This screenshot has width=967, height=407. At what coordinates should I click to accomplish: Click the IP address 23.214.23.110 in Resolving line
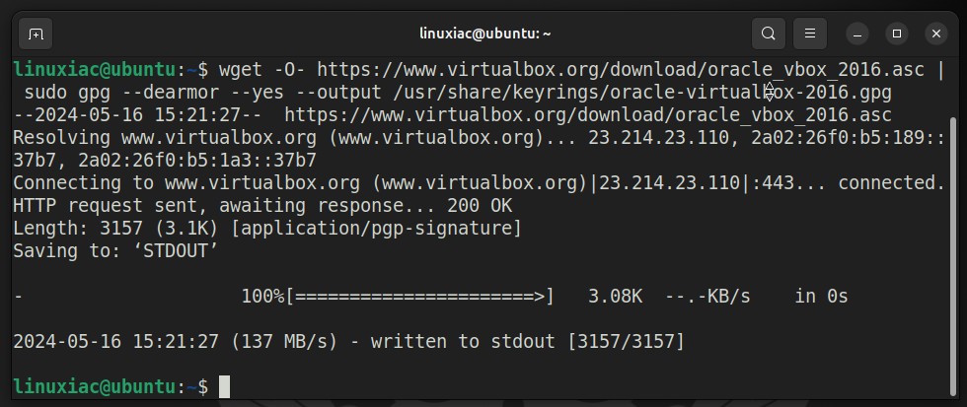(x=658, y=138)
